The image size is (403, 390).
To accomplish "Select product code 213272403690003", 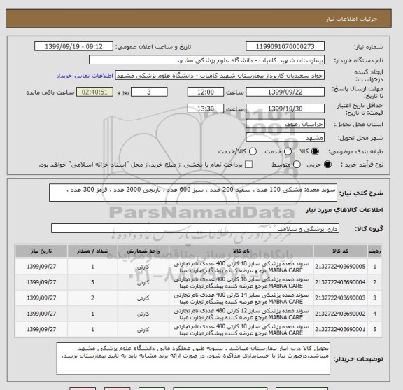I will [x=340, y=298].
